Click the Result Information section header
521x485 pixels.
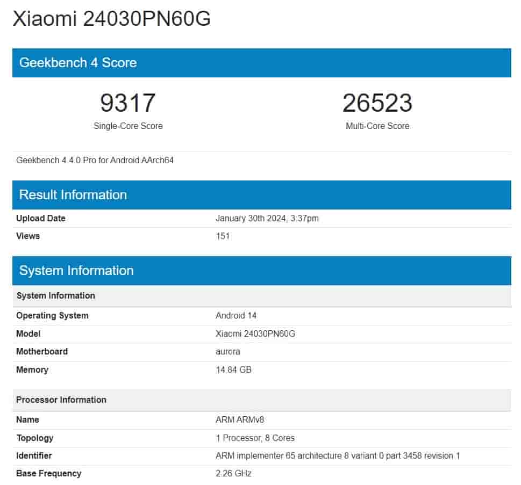tap(73, 195)
